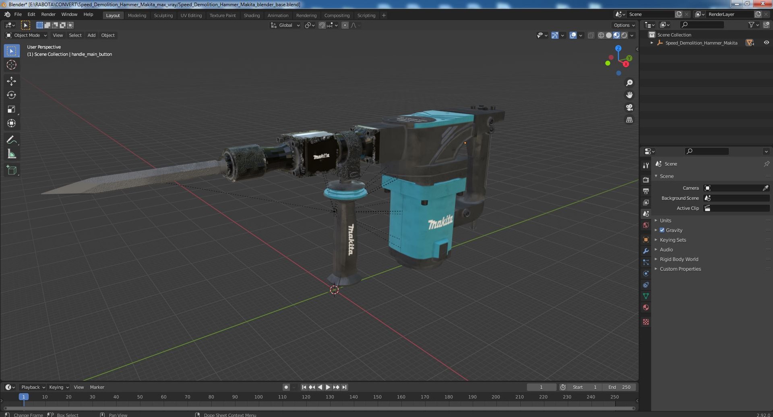Open the File menu
The width and height of the screenshot is (773, 417).
[18, 15]
